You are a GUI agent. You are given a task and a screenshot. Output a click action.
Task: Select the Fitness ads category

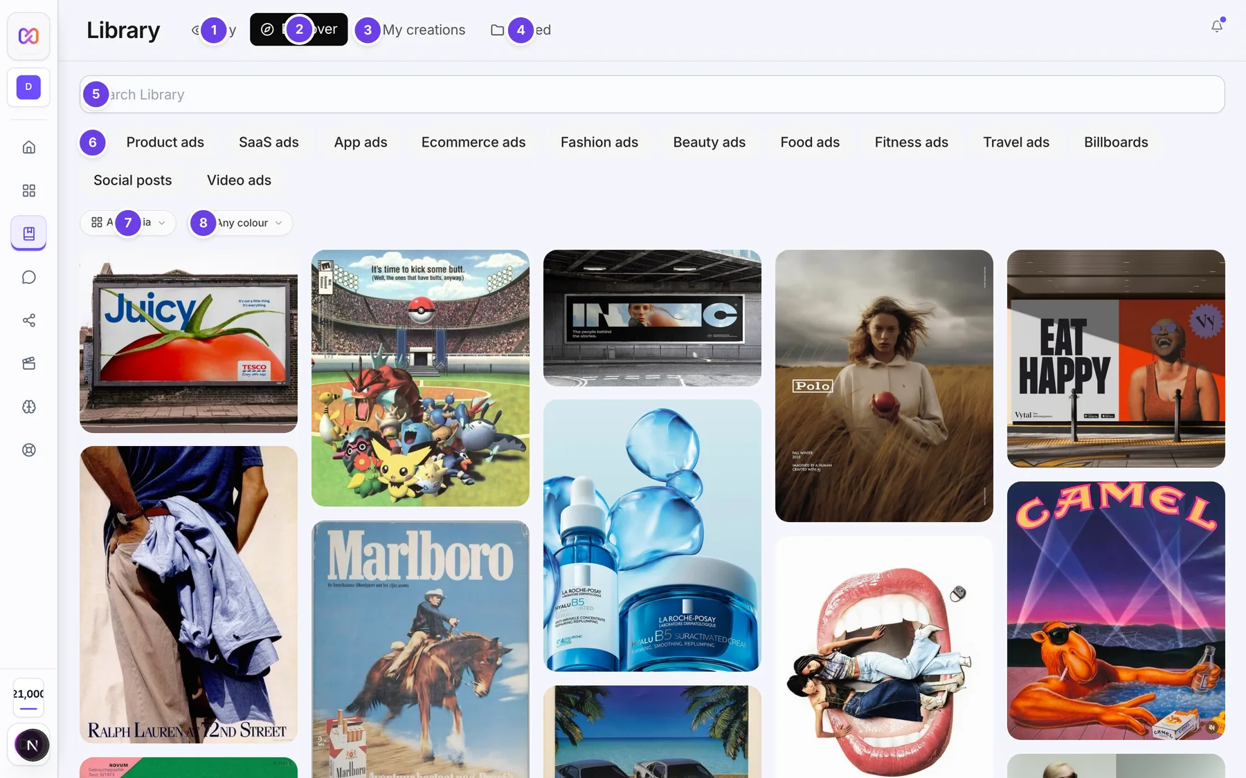[911, 142]
